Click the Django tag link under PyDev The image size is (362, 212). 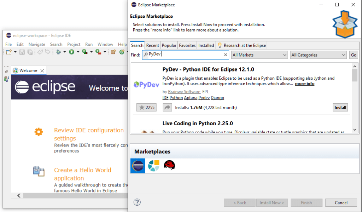pos(217,98)
